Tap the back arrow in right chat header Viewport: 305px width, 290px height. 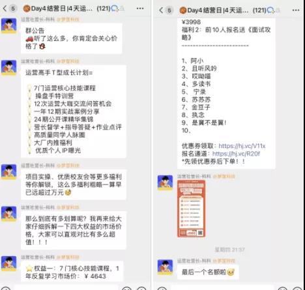pyautogui.click(x=161, y=10)
